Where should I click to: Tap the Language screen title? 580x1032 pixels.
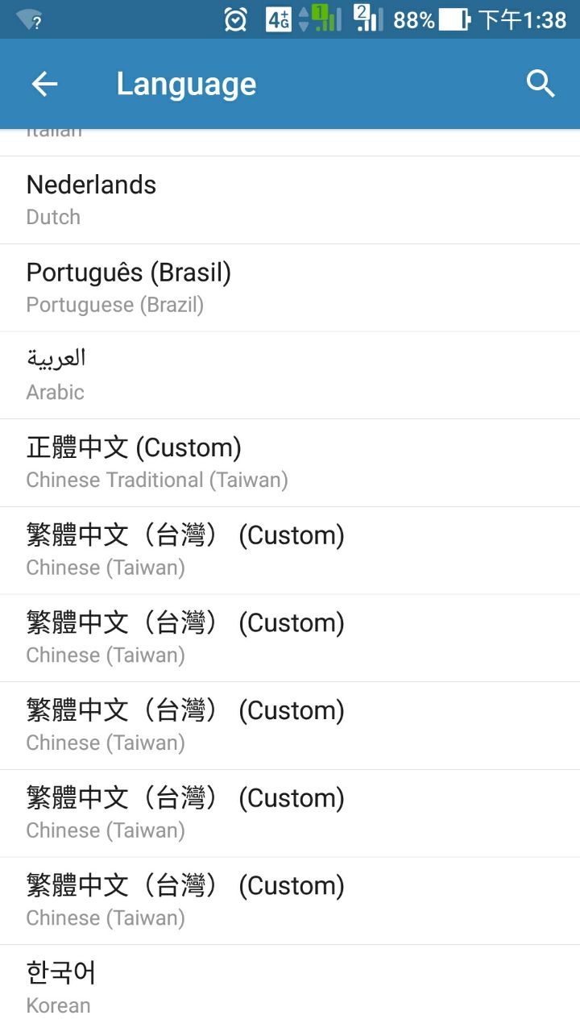186,84
